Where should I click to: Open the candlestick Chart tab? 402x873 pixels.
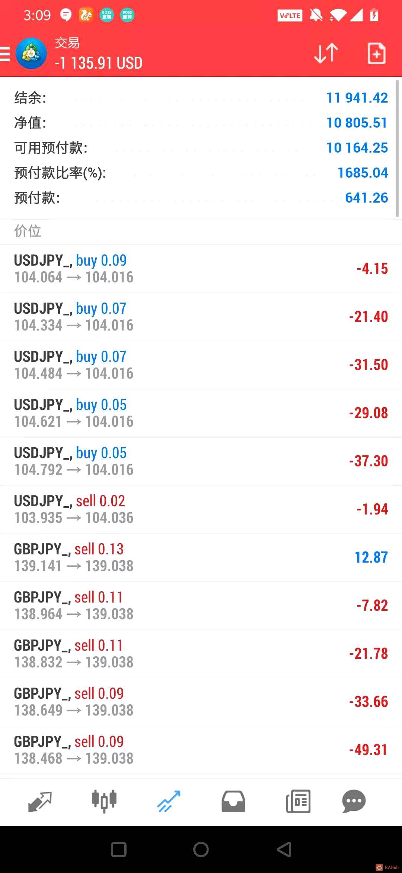coord(104,801)
